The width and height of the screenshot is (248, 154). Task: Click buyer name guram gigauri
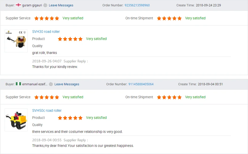[32, 5]
